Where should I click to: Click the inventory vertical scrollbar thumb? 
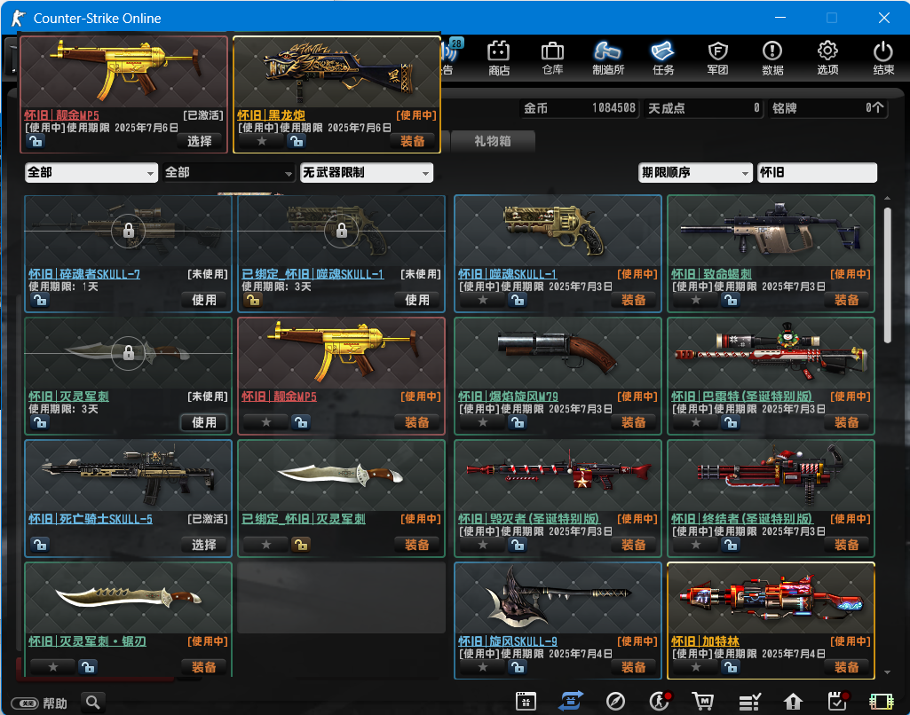click(888, 276)
